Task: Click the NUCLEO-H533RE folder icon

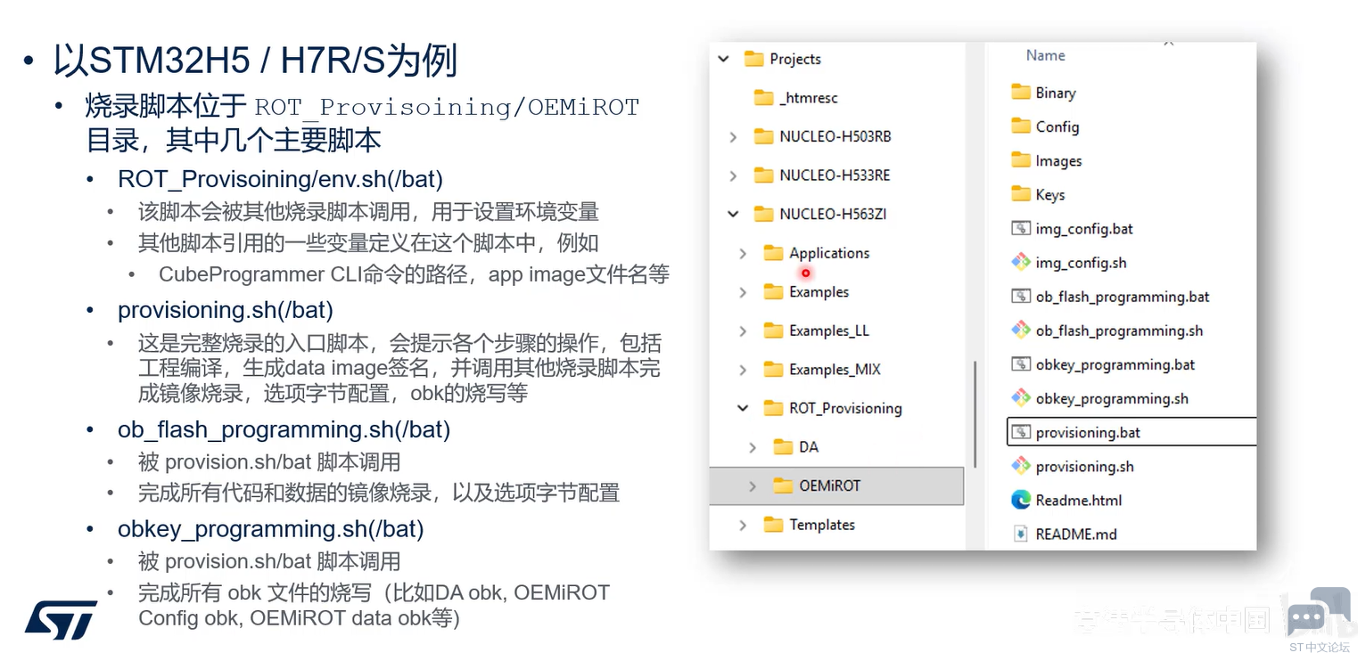Action: coord(763,175)
